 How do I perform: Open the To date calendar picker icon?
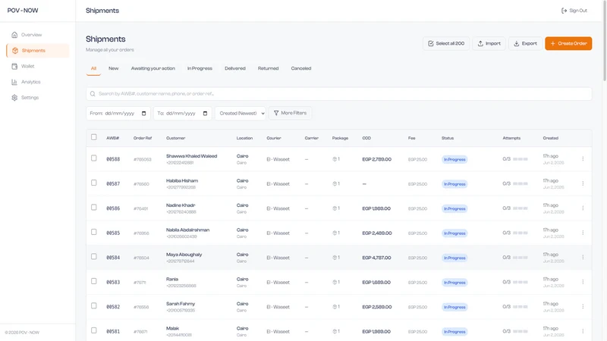(205, 113)
